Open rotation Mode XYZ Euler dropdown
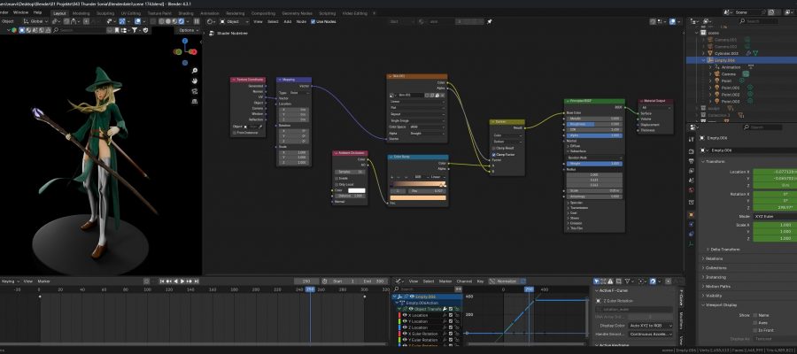This screenshot has width=797, height=354. click(x=775, y=216)
